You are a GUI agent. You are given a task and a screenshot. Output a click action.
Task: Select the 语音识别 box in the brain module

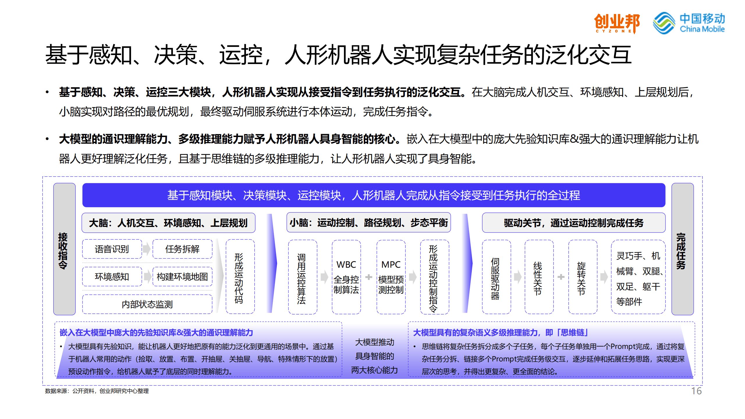click(x=112, y=249)
